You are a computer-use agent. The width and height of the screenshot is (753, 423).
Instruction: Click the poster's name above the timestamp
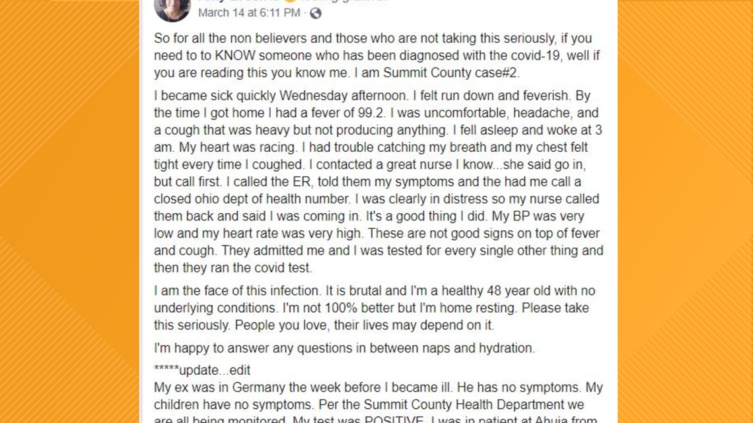coord(238,1)
